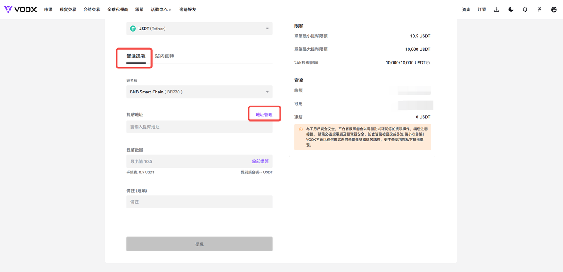The image size is (563, 272).
Task: Click the 10,000/10,000 USDT 24h limit
Action: pos(406,63)
